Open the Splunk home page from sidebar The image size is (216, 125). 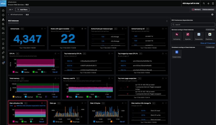click(x=3, y=10)
